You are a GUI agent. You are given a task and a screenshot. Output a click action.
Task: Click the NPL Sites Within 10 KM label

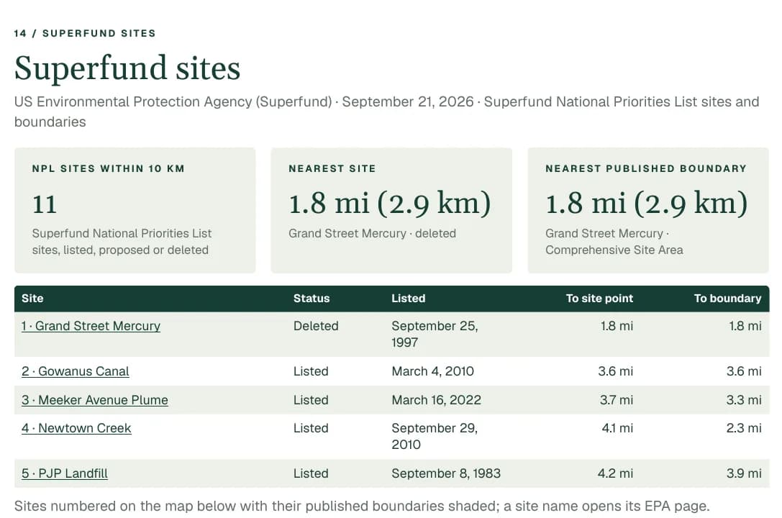pos(108,168)
